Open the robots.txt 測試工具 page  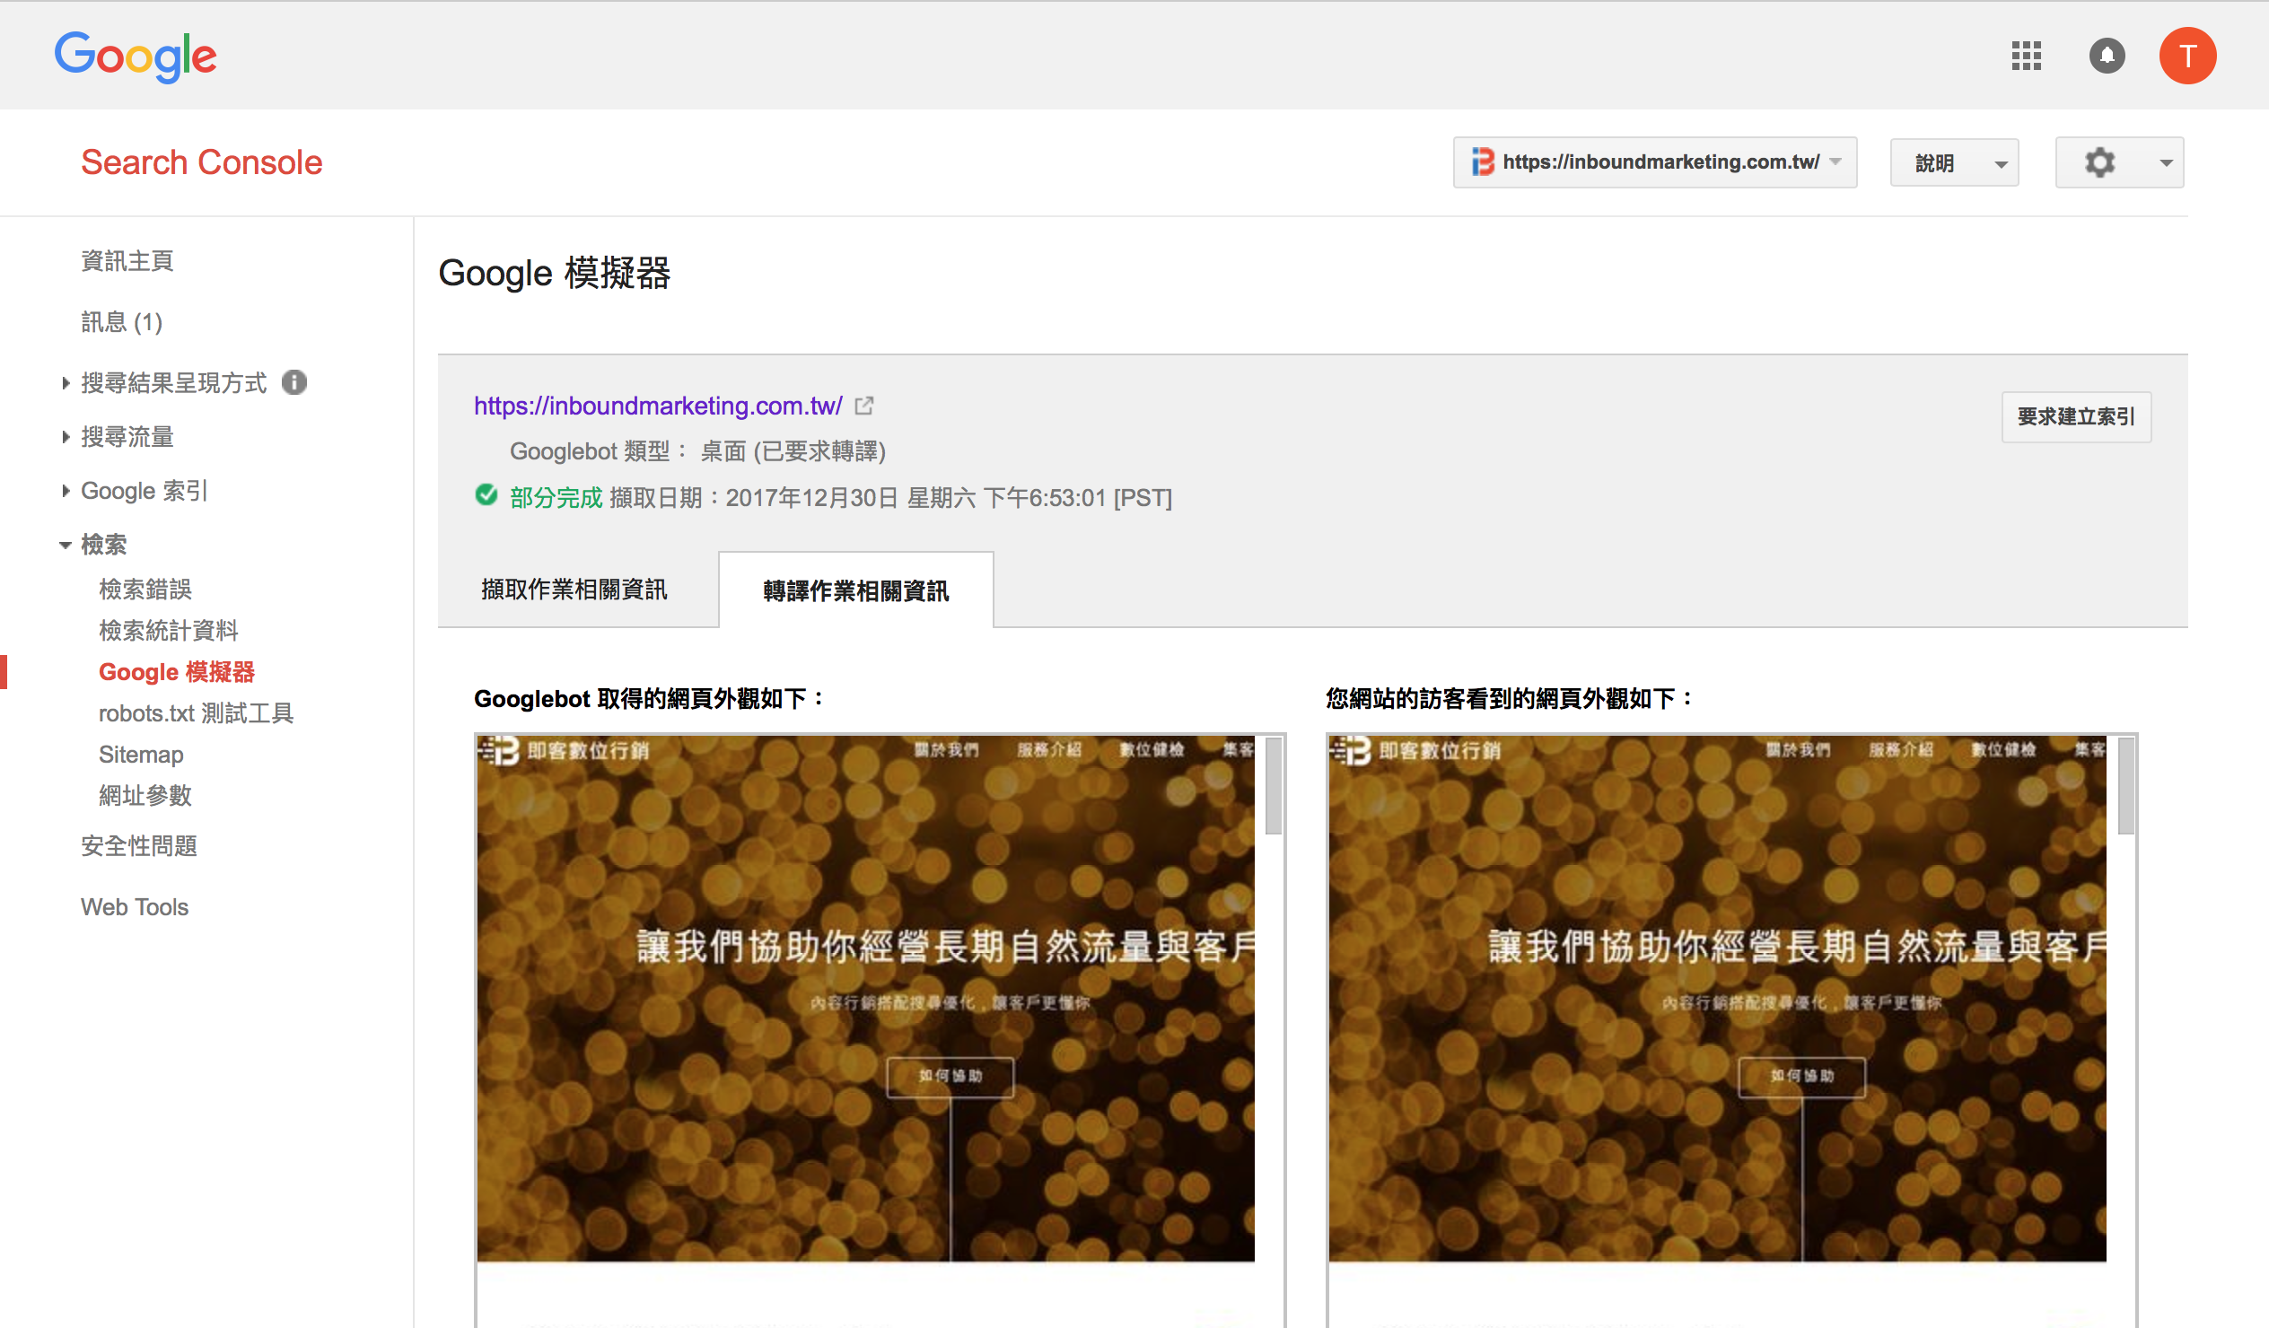(x=196, y=713)
